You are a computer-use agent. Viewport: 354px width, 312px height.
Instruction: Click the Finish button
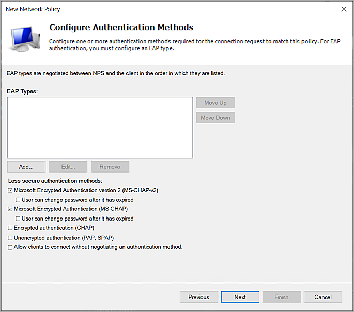(281, 297)
